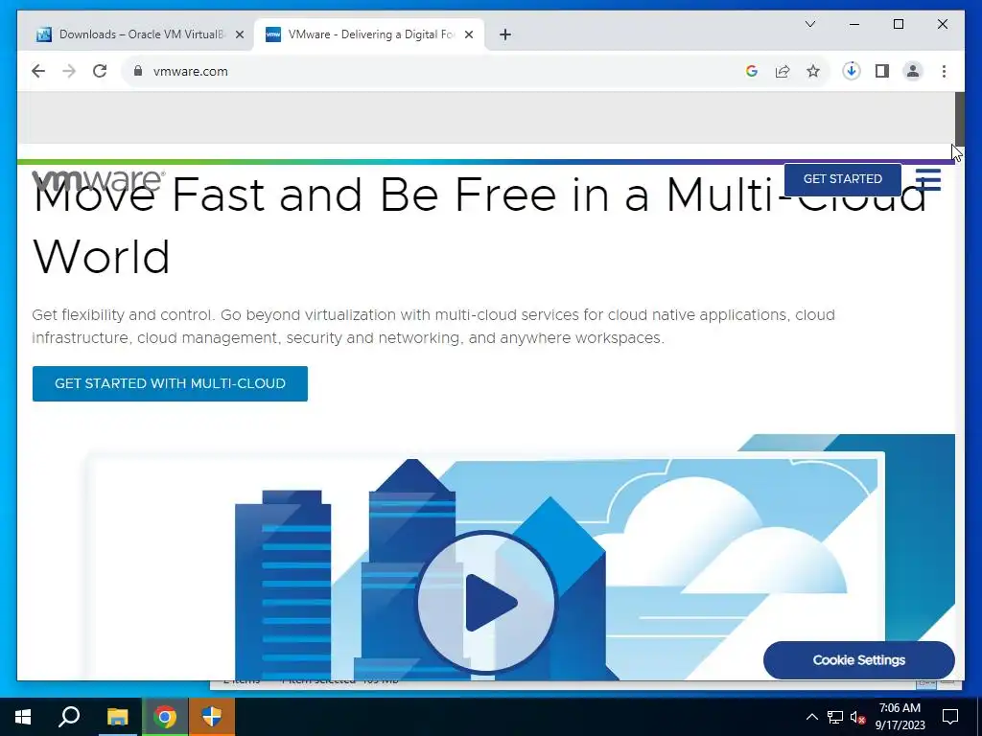Image resolution: width=982 pixels, height=736 pixels.
Task: Open Windows taskbar search
Action: [69, 717]
